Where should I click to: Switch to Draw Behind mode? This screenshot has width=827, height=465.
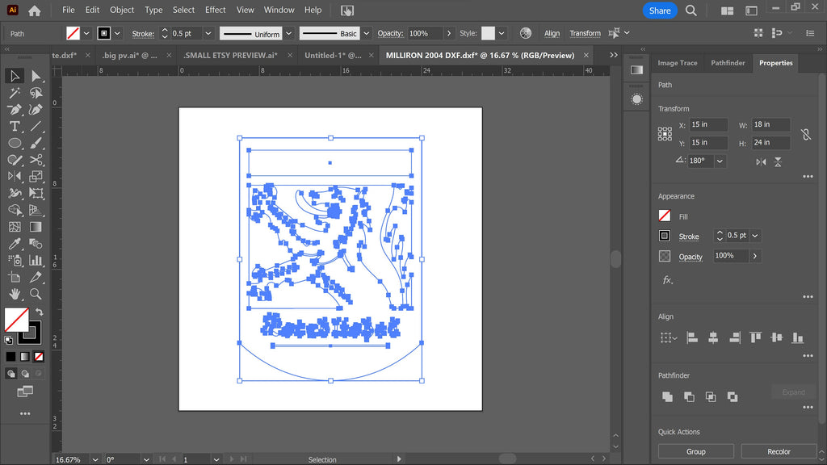click(x=25, y=374)
